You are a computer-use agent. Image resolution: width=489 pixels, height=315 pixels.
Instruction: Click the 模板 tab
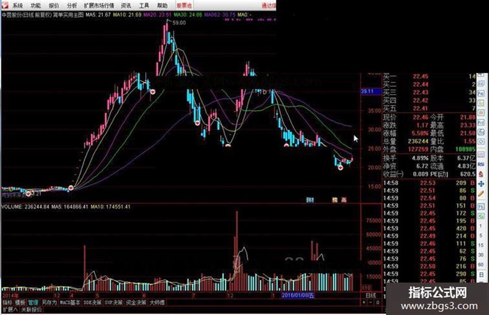point(20,303)
